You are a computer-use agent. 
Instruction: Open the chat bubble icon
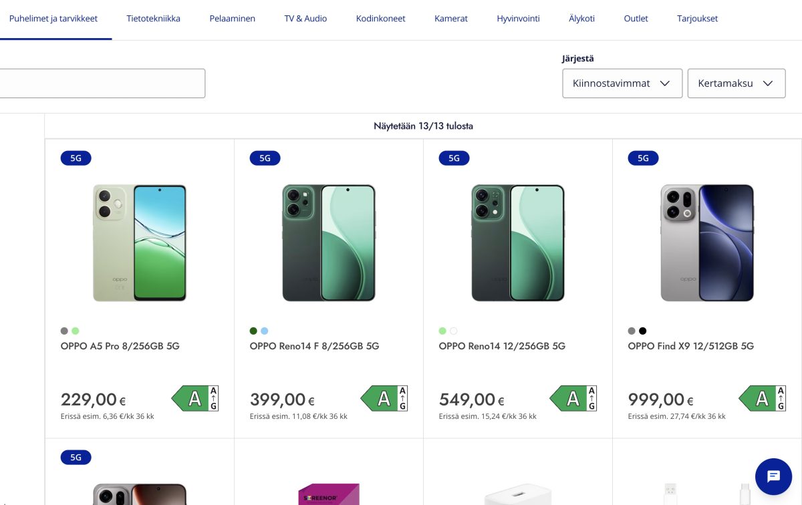point(773,476)
